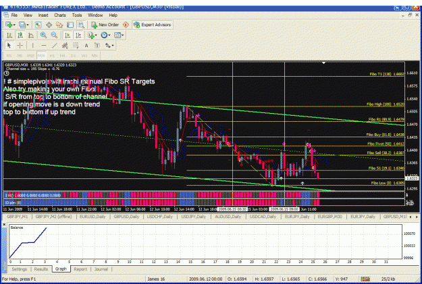Click the New Order button

point(105,25)
